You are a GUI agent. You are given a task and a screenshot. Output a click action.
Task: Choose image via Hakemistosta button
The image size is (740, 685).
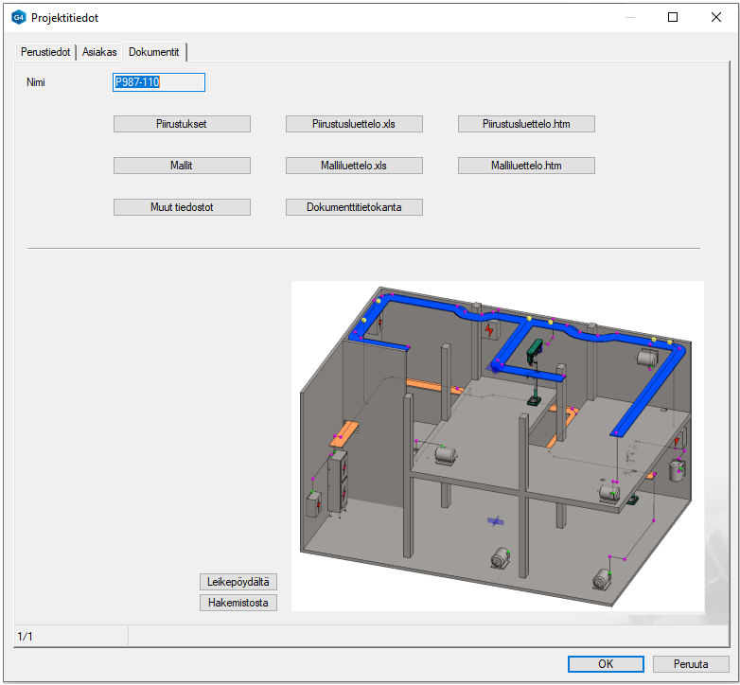coord(238,603)
